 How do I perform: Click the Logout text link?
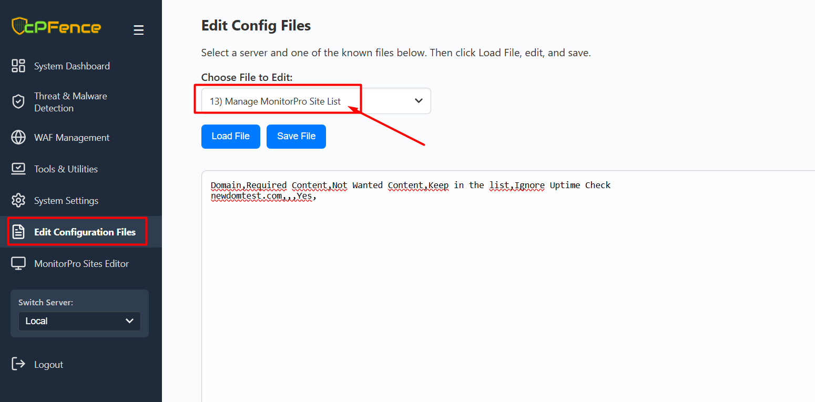pos(48,365)
